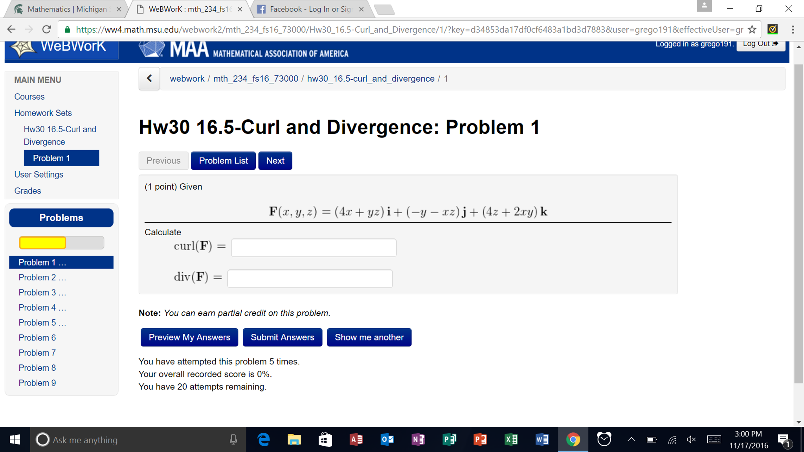Go to Problem 9 in the Problems list
804x452 pixels.
37,383
